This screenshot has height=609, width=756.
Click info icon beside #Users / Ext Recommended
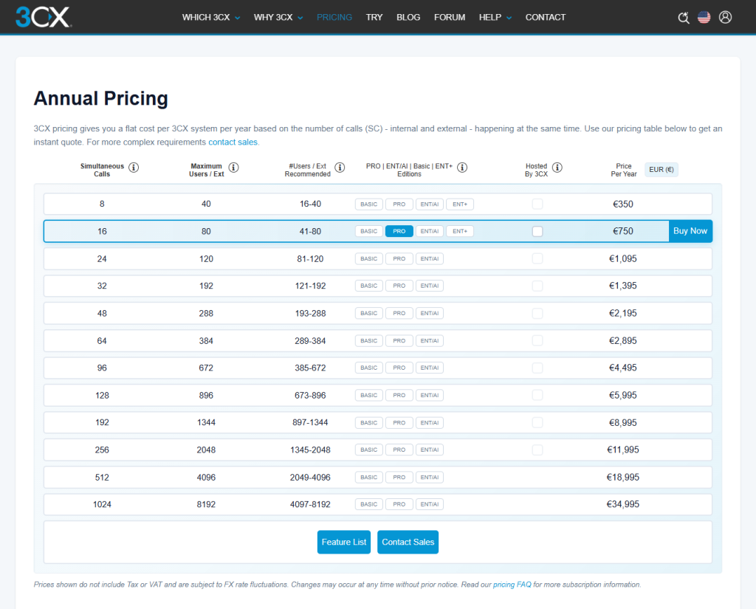340,168
